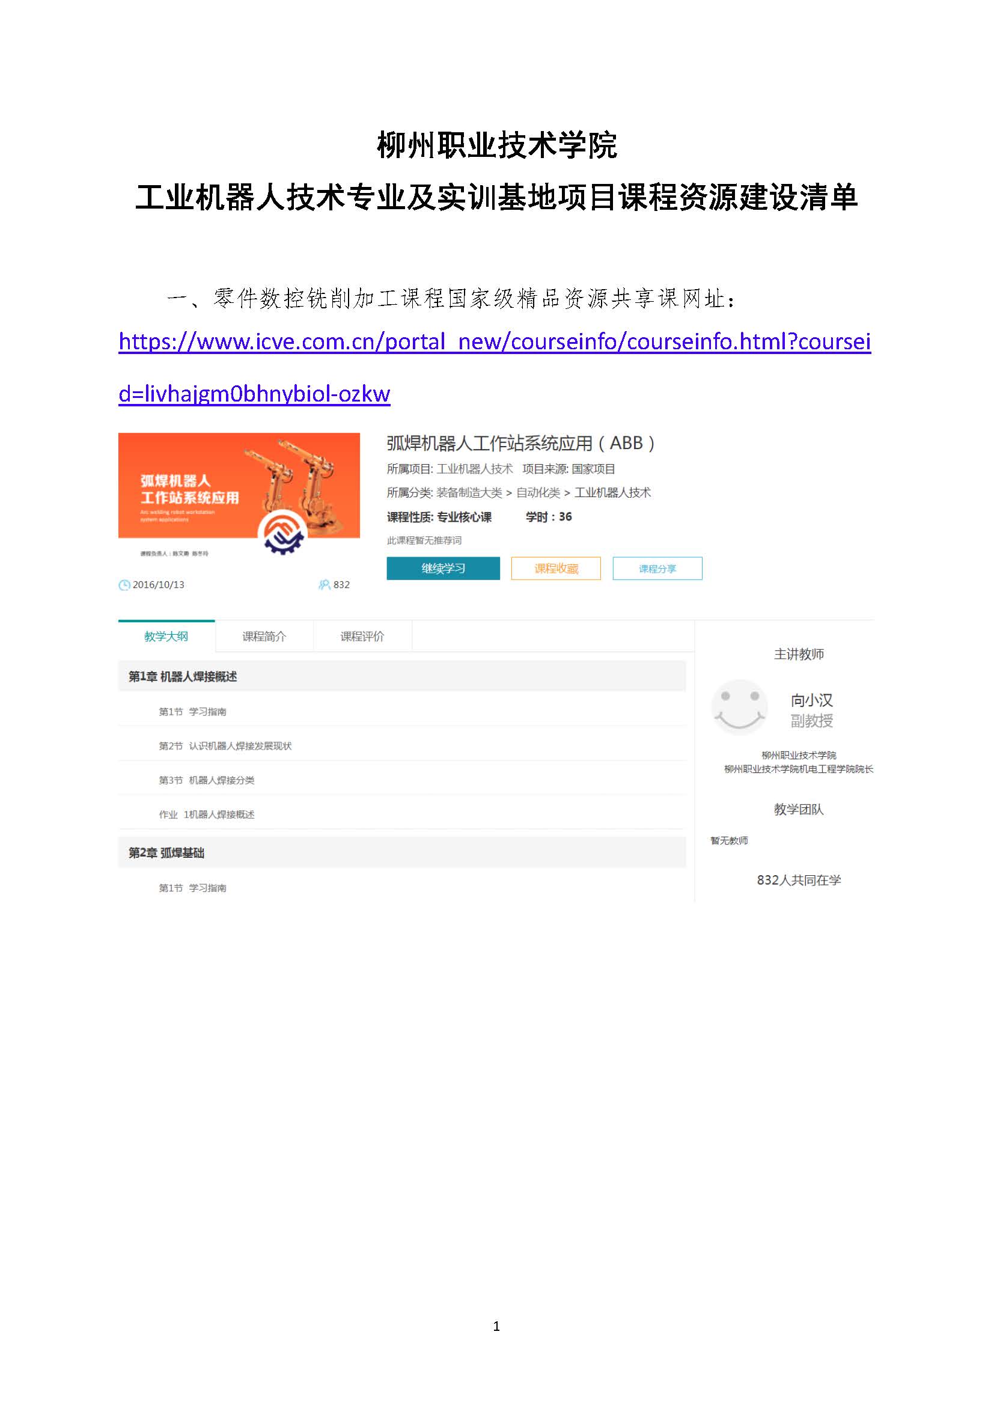Click the 课程分享 button
The image size is (994, 1406).
pyautogui.click(x=657, y=568)
